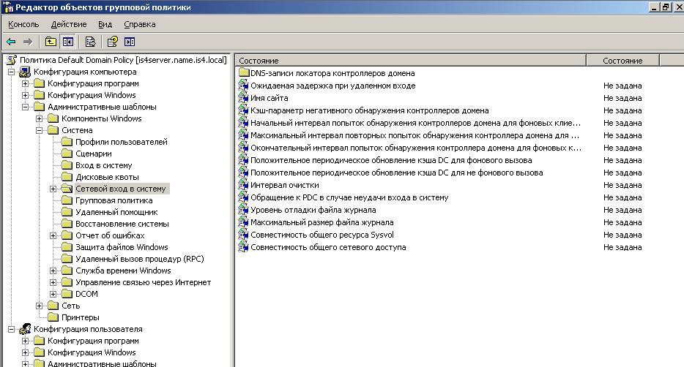Select Защита файлов Windows in the tree
Screen dimensions: 684x367
(x=122, y=247)
